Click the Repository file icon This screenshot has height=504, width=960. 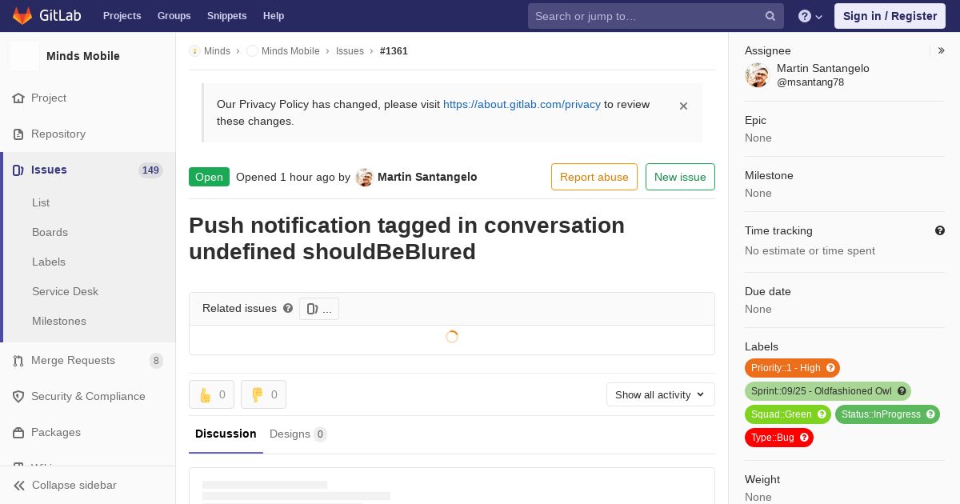18,134
